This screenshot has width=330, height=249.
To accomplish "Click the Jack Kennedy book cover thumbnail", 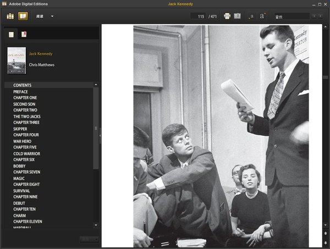I will (16, 60).
